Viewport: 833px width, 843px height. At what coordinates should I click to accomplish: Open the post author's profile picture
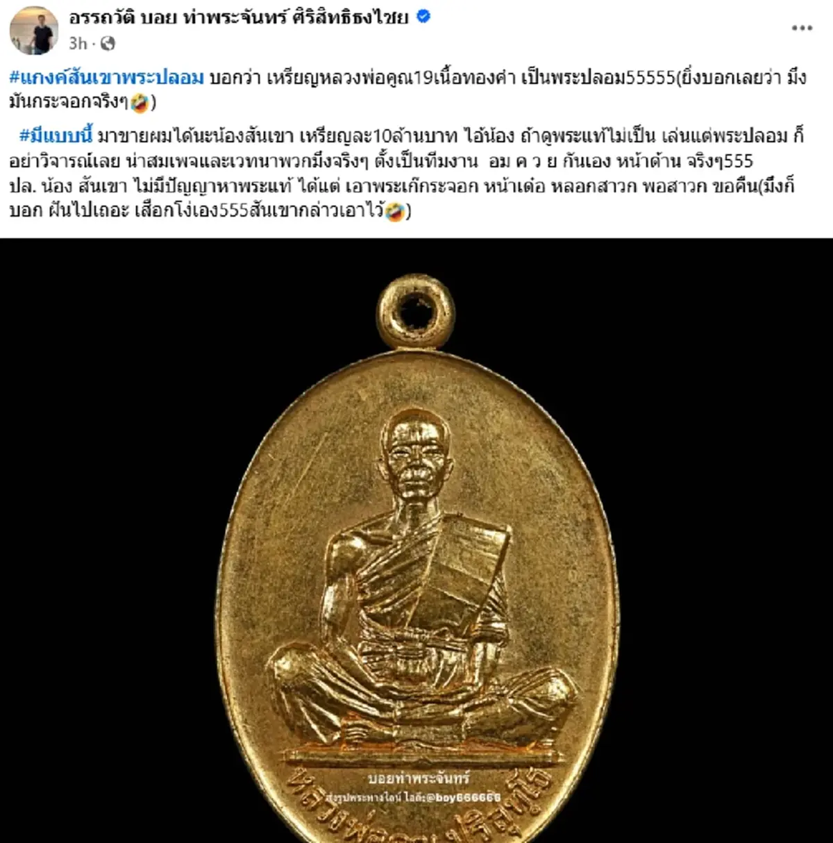[x=34, y=30]
